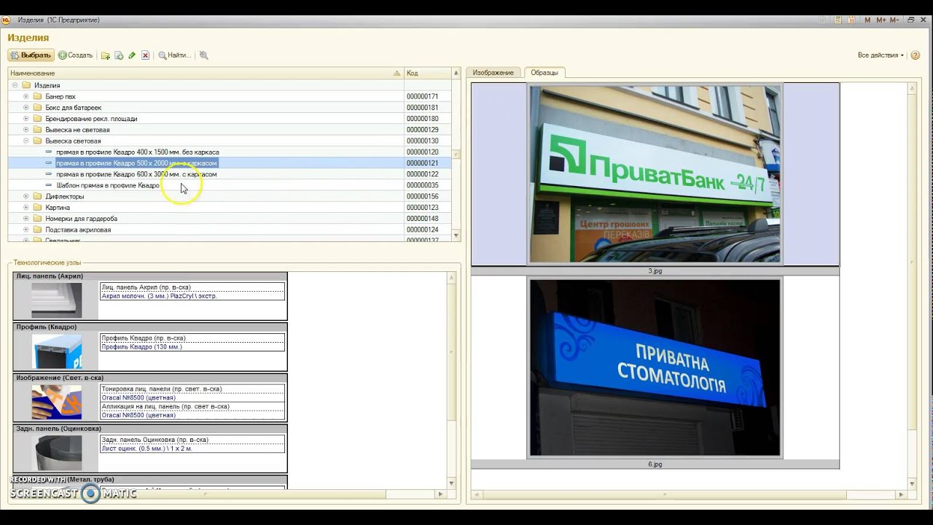Select Шаблон прямая в профиле Квадро
Image resolution: width=933 pixels, height=525 pixels.
click(x=107, y=185)
